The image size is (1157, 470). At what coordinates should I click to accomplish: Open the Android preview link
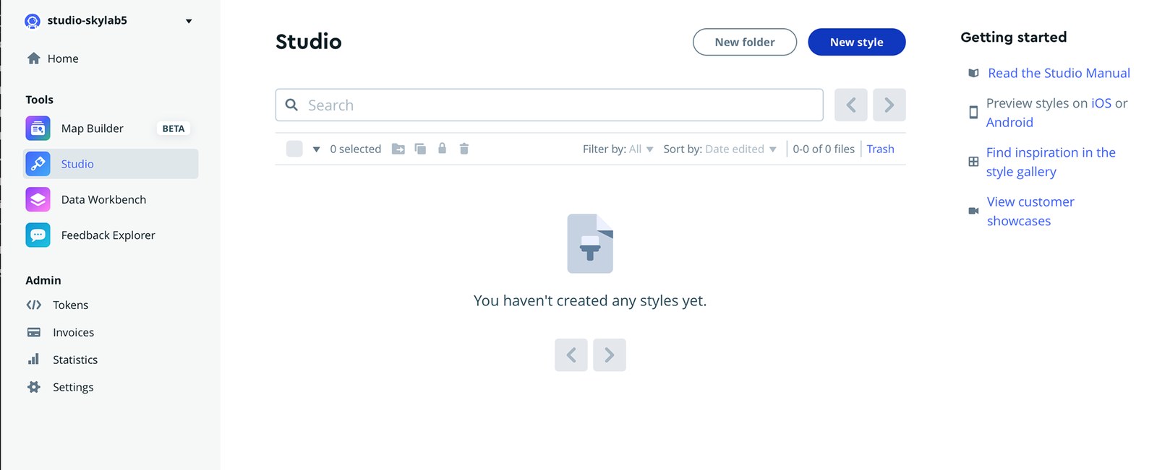[1009, 122]
